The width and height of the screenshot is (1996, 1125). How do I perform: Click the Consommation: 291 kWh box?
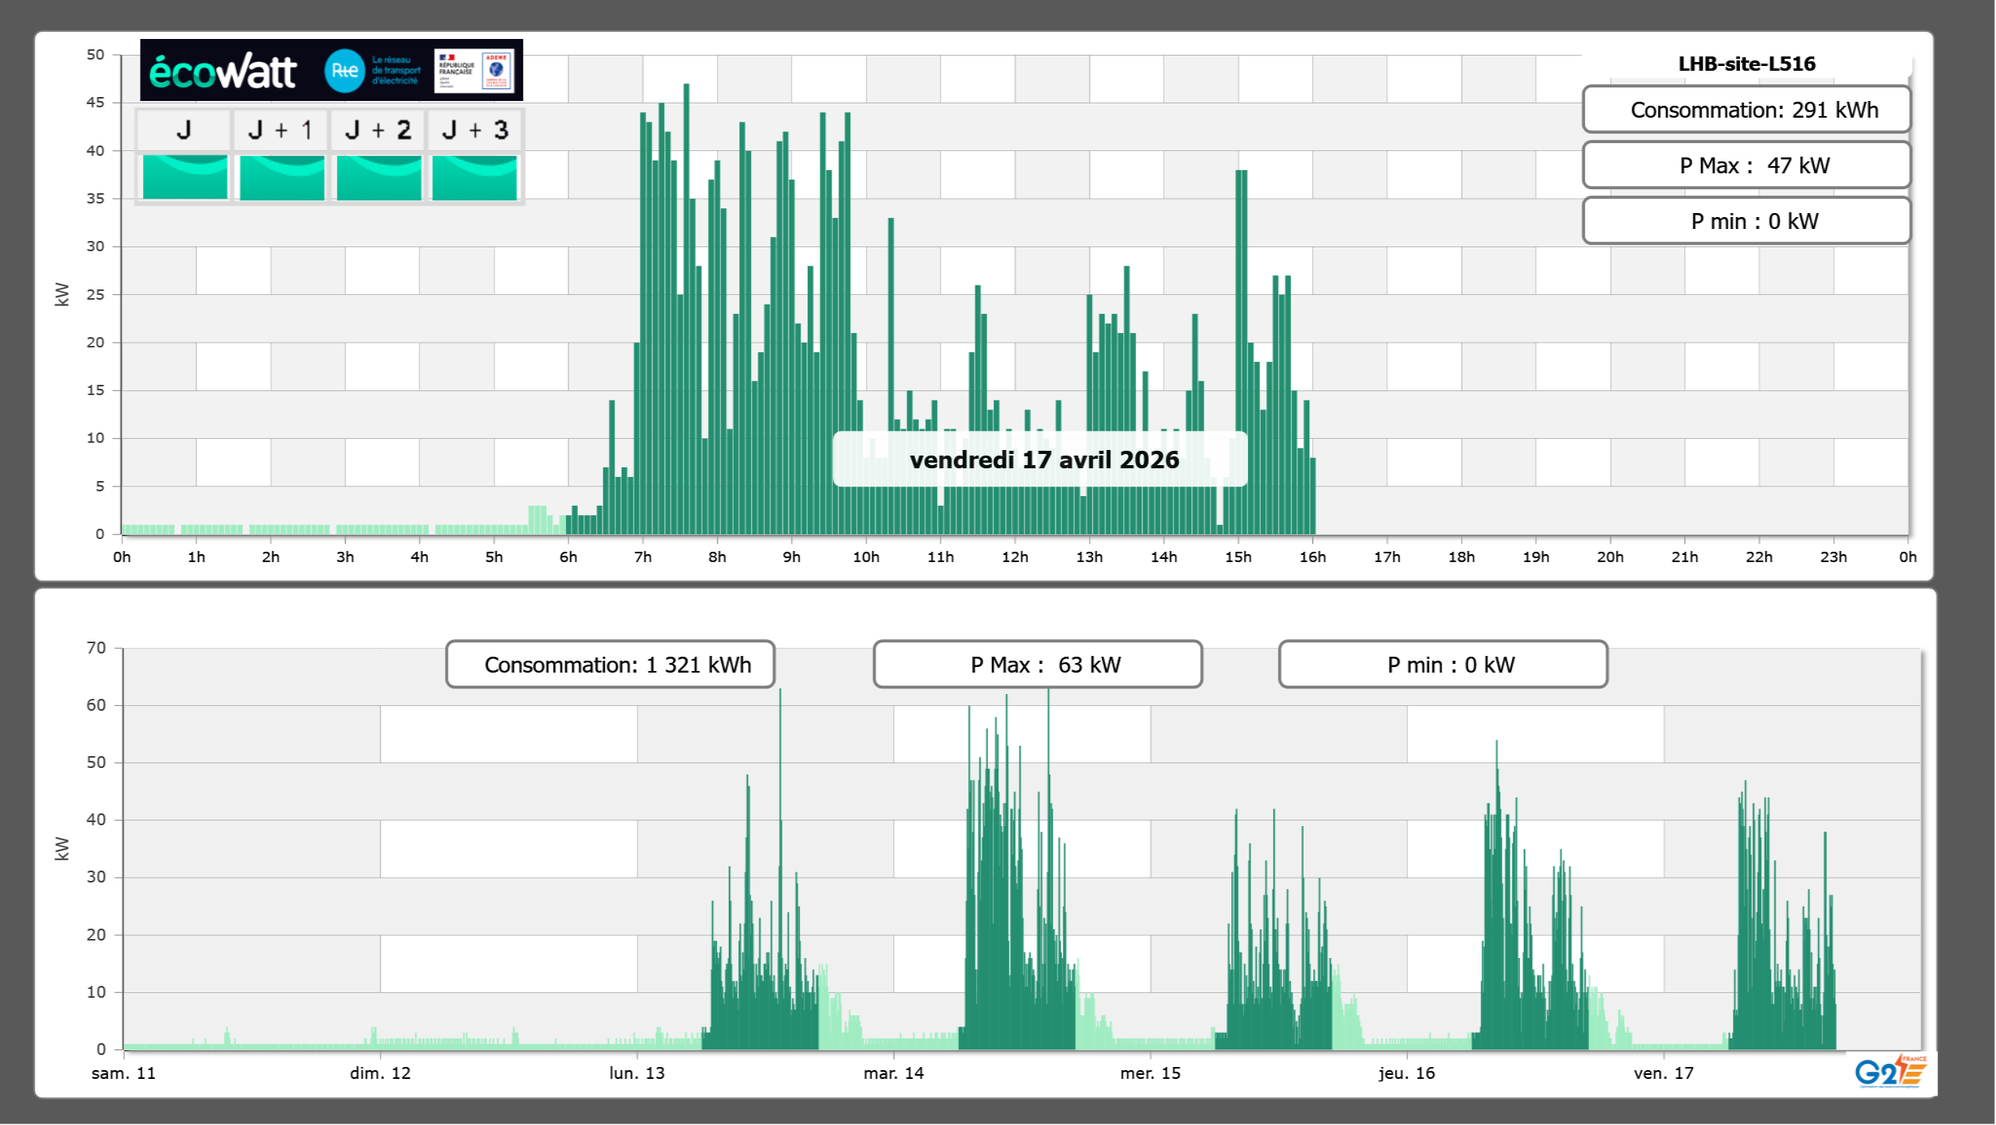pos(1746,110)
